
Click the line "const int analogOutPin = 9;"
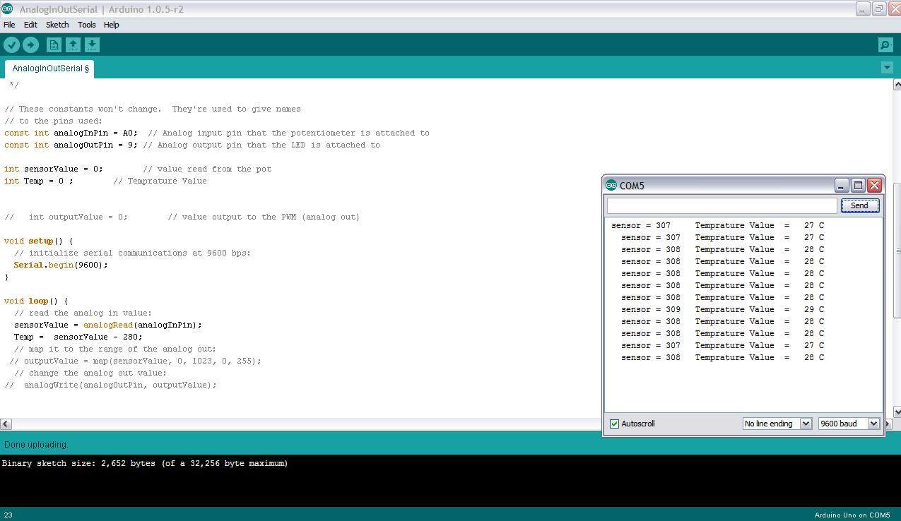pyautogui.click(x=71, y=145)
